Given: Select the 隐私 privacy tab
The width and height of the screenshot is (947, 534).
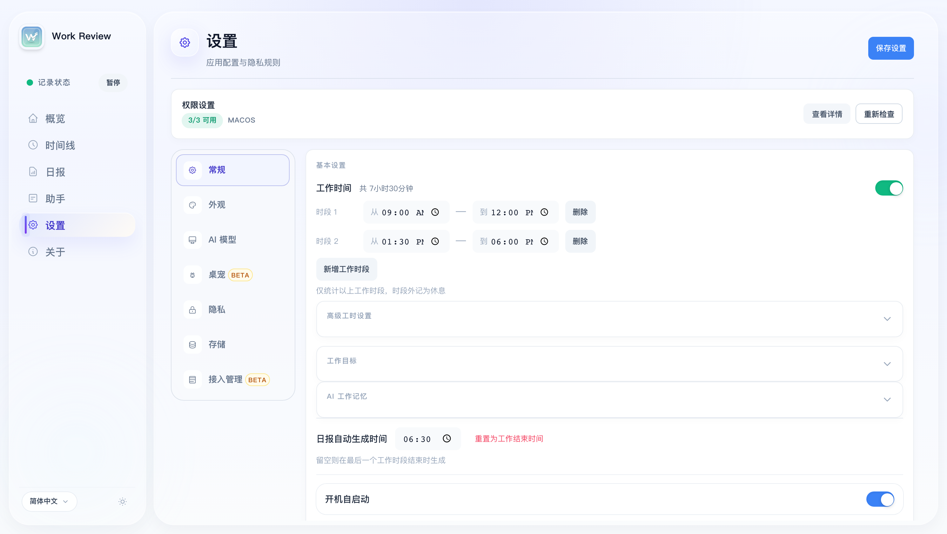Looking at the screenshot, I should coord(233,310).
